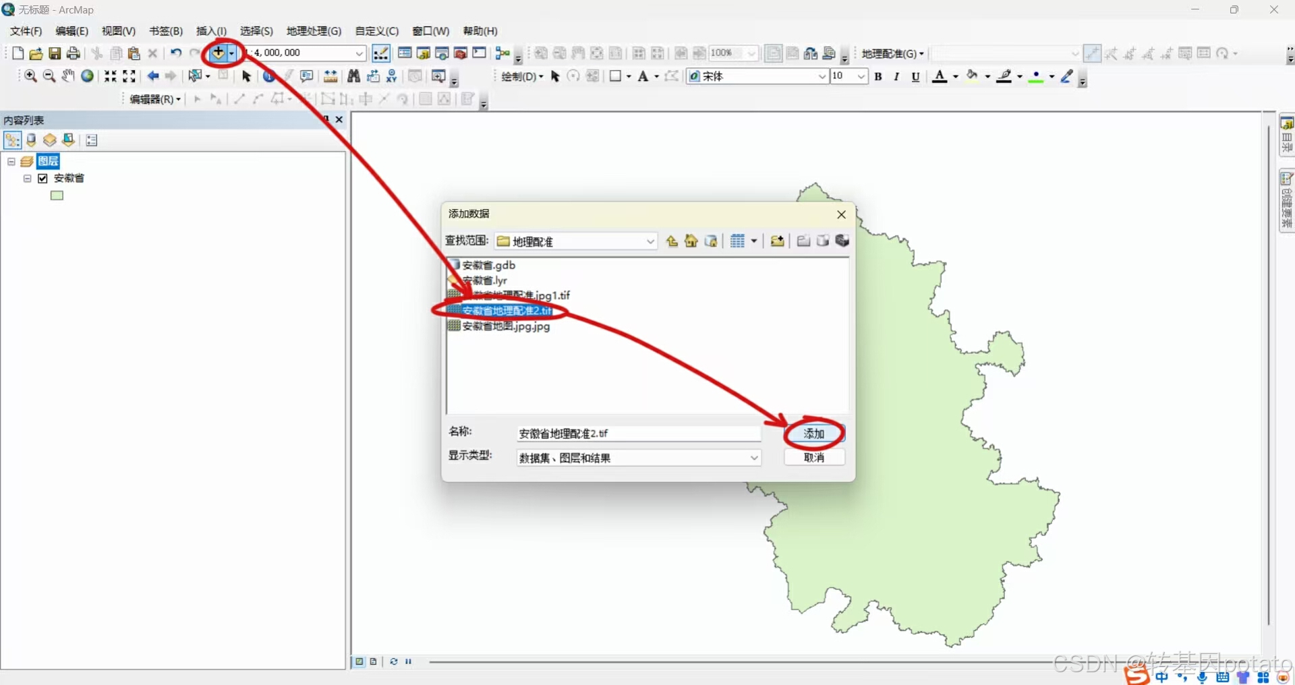Click the 取消 button
This screenshot has height=685, width=1295.
[814, 457]
